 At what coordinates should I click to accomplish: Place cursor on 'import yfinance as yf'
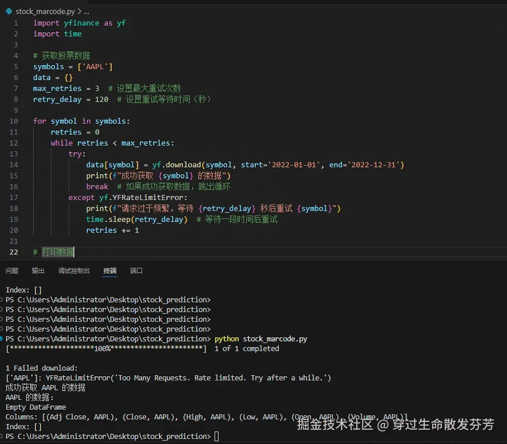(79, 23)
